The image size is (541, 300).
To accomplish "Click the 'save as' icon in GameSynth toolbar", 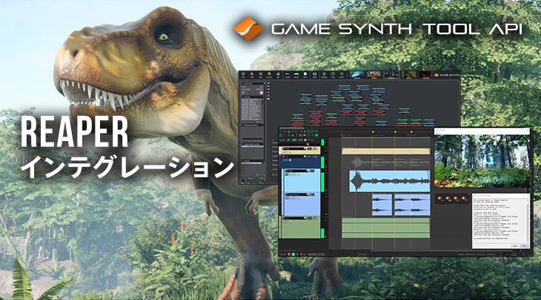I will (x=269, y=75).
